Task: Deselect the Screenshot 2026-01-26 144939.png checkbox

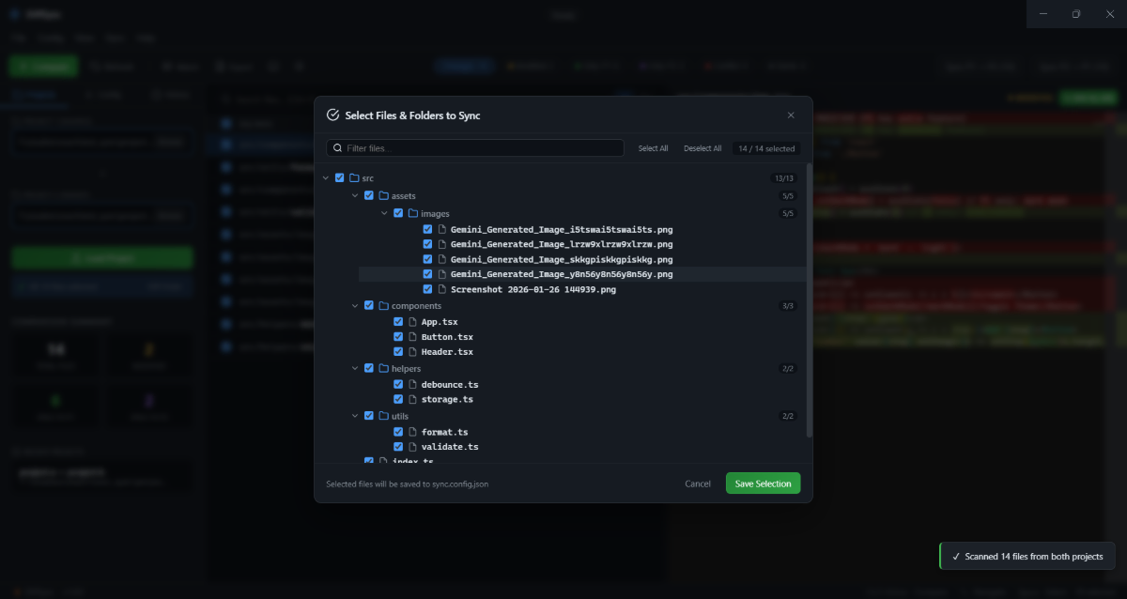Action: (427, 289)
